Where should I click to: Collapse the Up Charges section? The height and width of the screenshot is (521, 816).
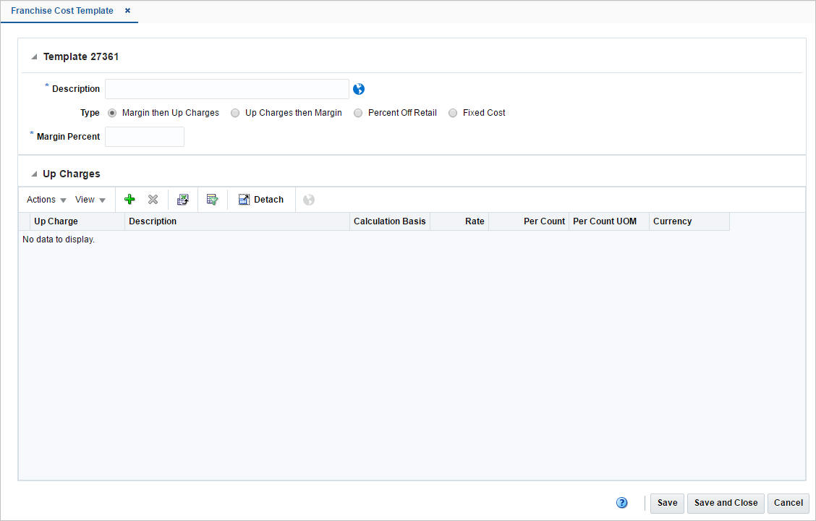tap(33, 174)
